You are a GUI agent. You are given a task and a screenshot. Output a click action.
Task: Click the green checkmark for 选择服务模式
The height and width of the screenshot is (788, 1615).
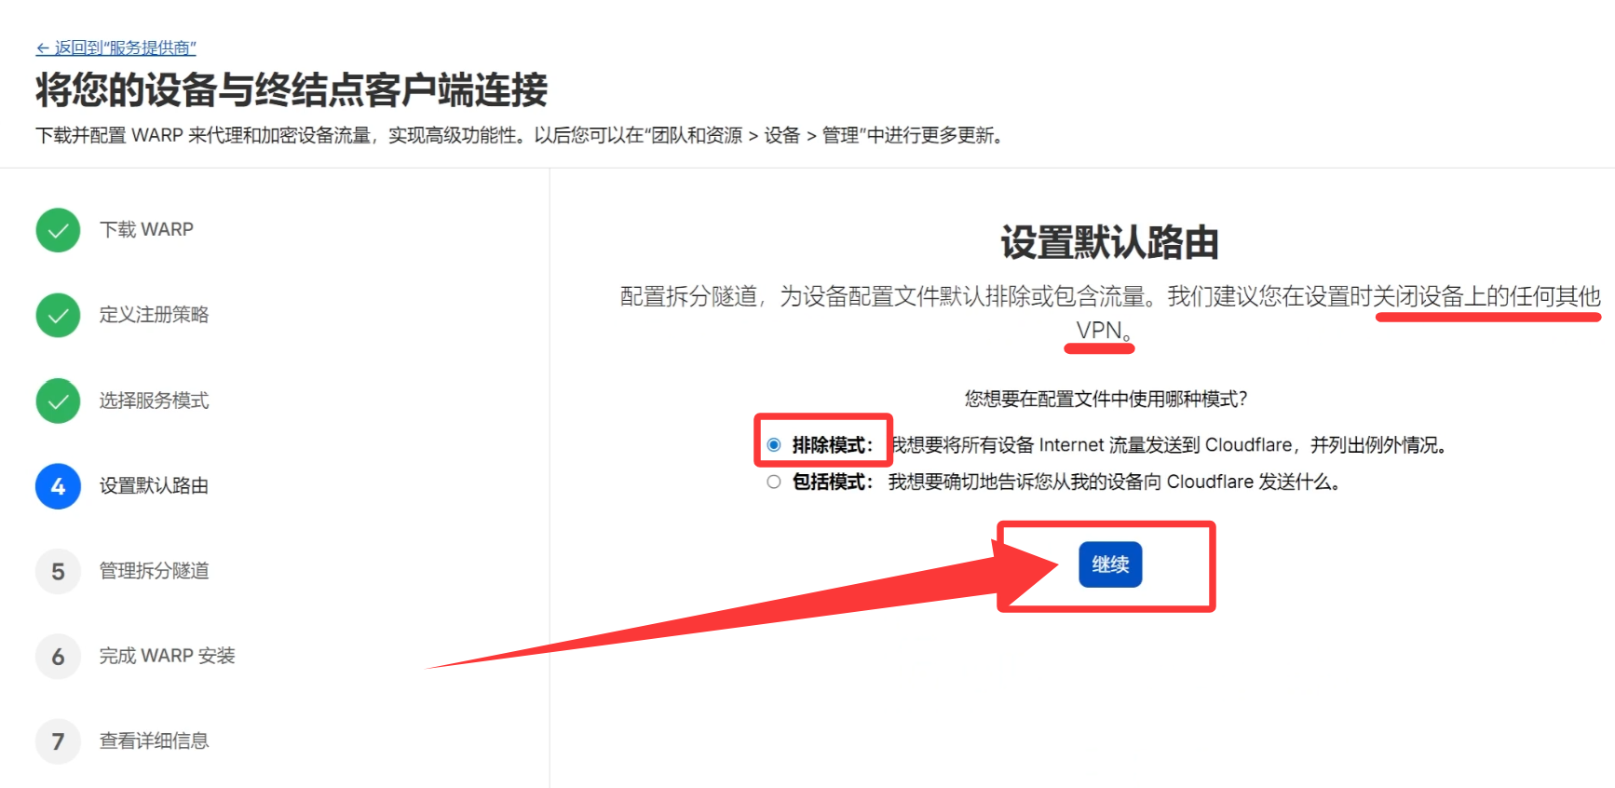58,401
